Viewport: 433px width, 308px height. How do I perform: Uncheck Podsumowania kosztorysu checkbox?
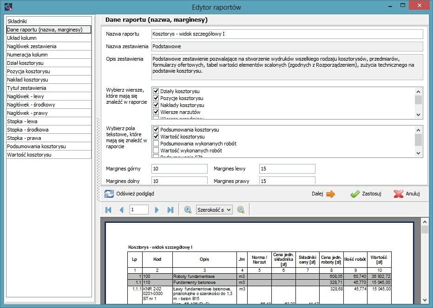coord(156,130)
